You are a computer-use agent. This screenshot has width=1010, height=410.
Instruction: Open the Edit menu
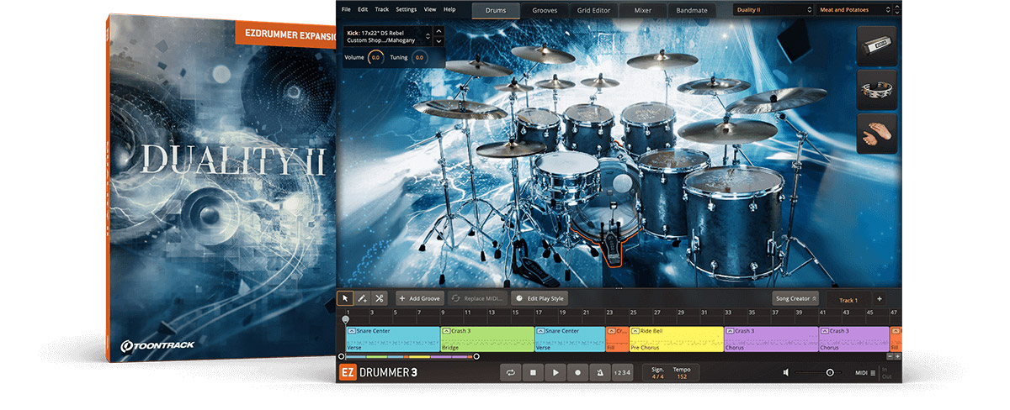(x=363, y=9)
